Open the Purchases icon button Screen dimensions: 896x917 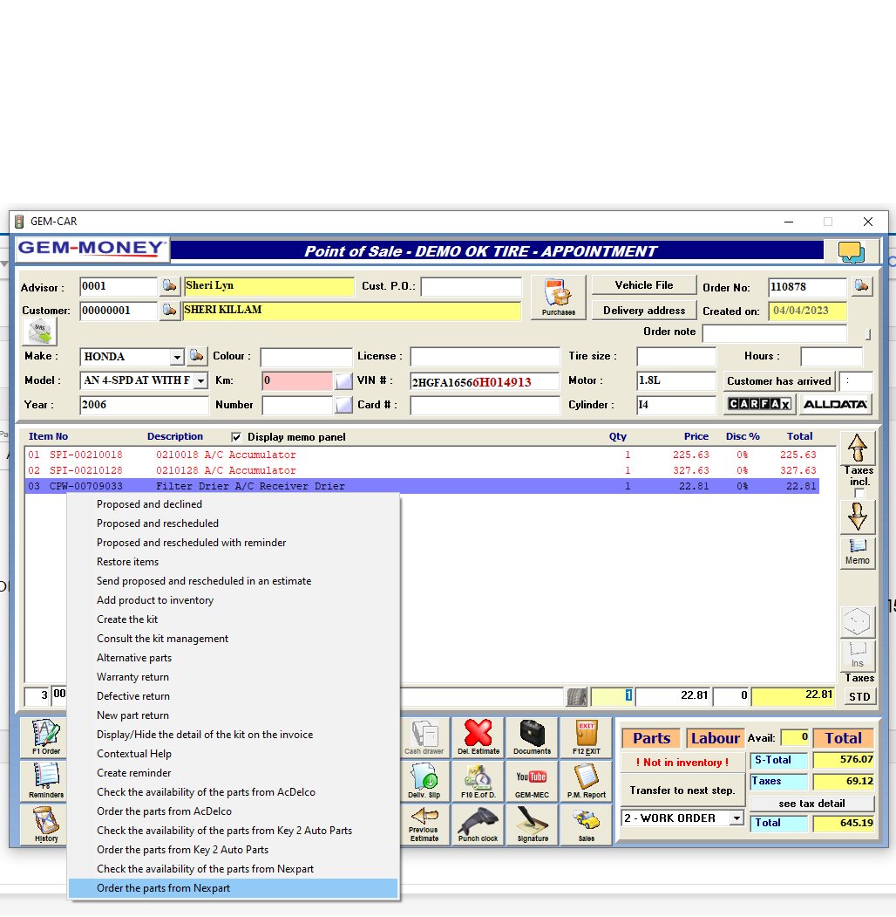559,298
